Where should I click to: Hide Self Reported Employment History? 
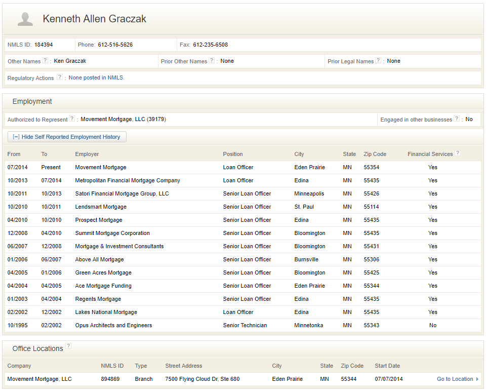click(x=67, y=137)
